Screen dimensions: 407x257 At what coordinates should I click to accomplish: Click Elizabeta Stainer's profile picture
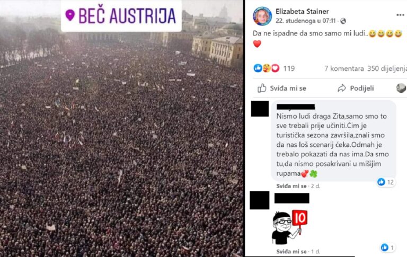click(262, 16)
